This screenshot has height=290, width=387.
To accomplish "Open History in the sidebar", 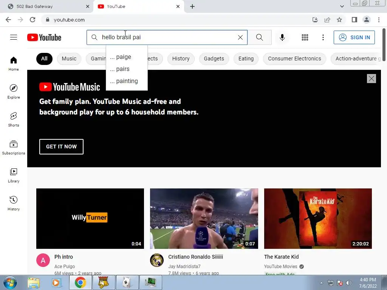I will coord(14,203).
